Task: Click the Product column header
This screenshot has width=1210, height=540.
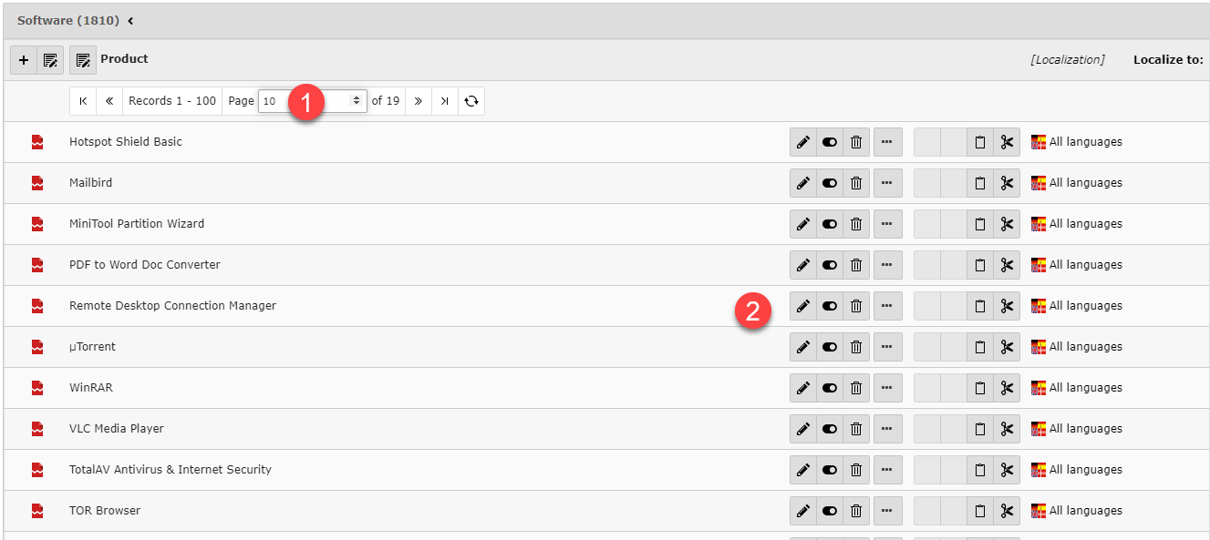Action: pos(124,59)
